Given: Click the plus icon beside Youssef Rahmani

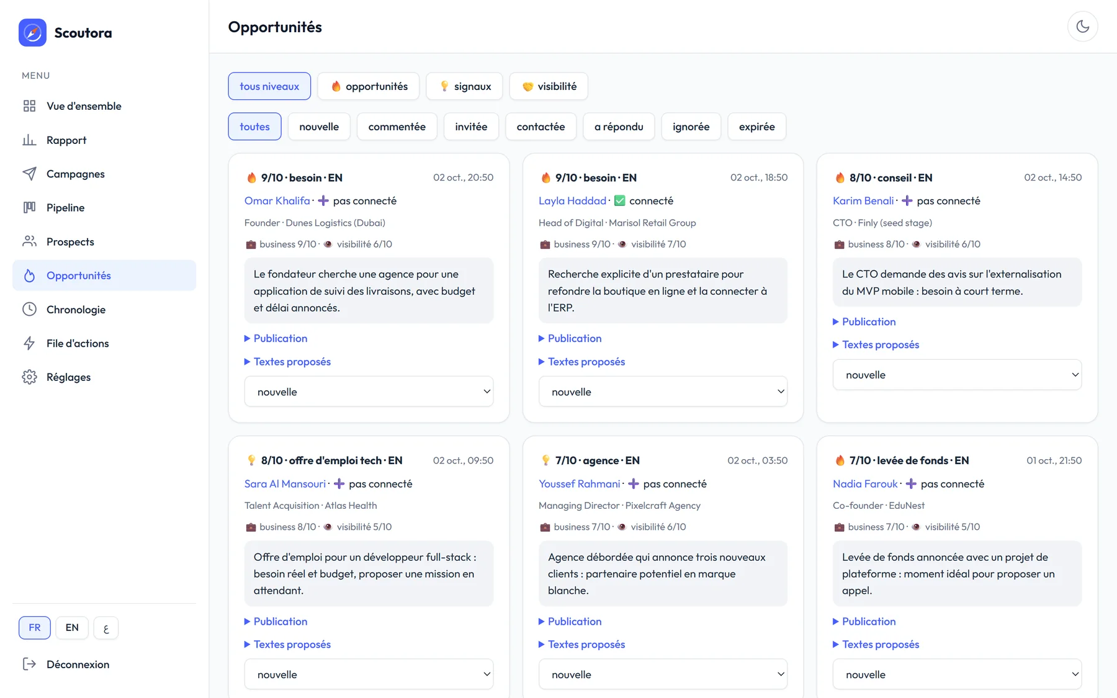Looking at the screenshot, I should click(634, 484).
